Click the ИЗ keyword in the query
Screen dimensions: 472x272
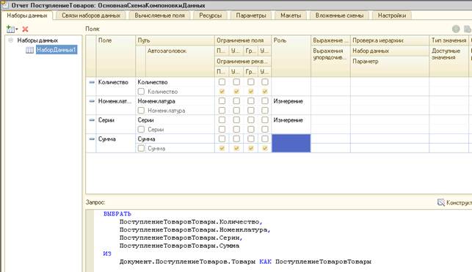point(107,254)
